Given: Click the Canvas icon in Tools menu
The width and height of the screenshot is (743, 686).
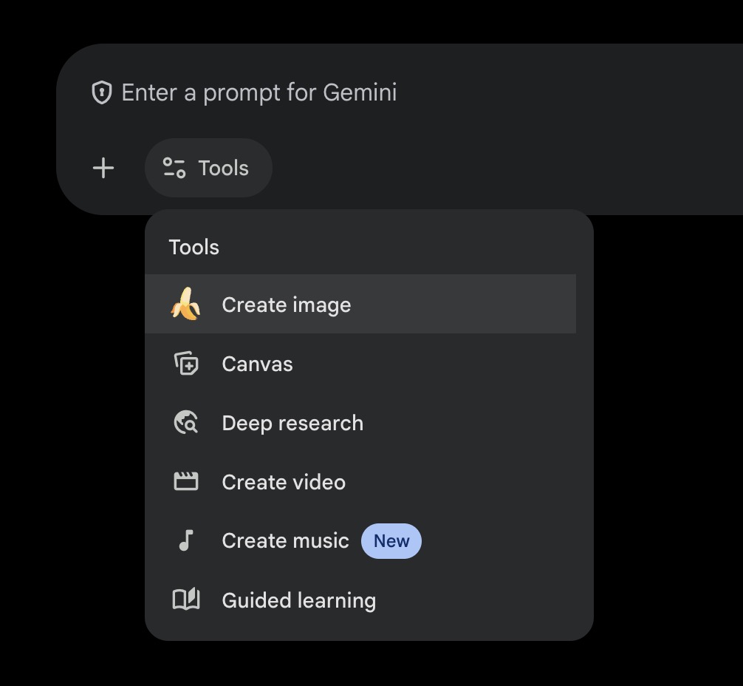Looking at the screenshot, I should [186, 364].
